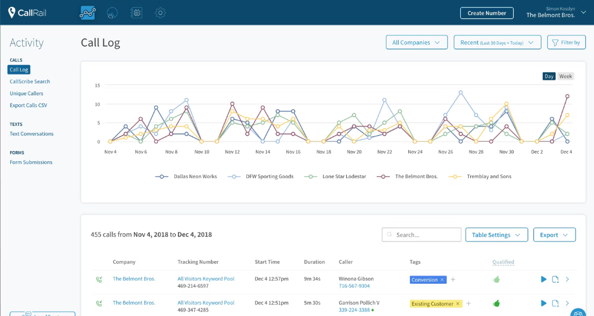Add a tag to Winona Gibson call
The height and width of the screenshot is (316, 594).
point(452,279)
